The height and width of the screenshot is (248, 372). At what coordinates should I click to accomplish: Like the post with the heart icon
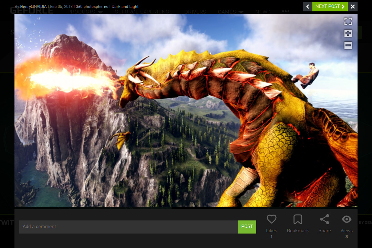coord(271,219)
